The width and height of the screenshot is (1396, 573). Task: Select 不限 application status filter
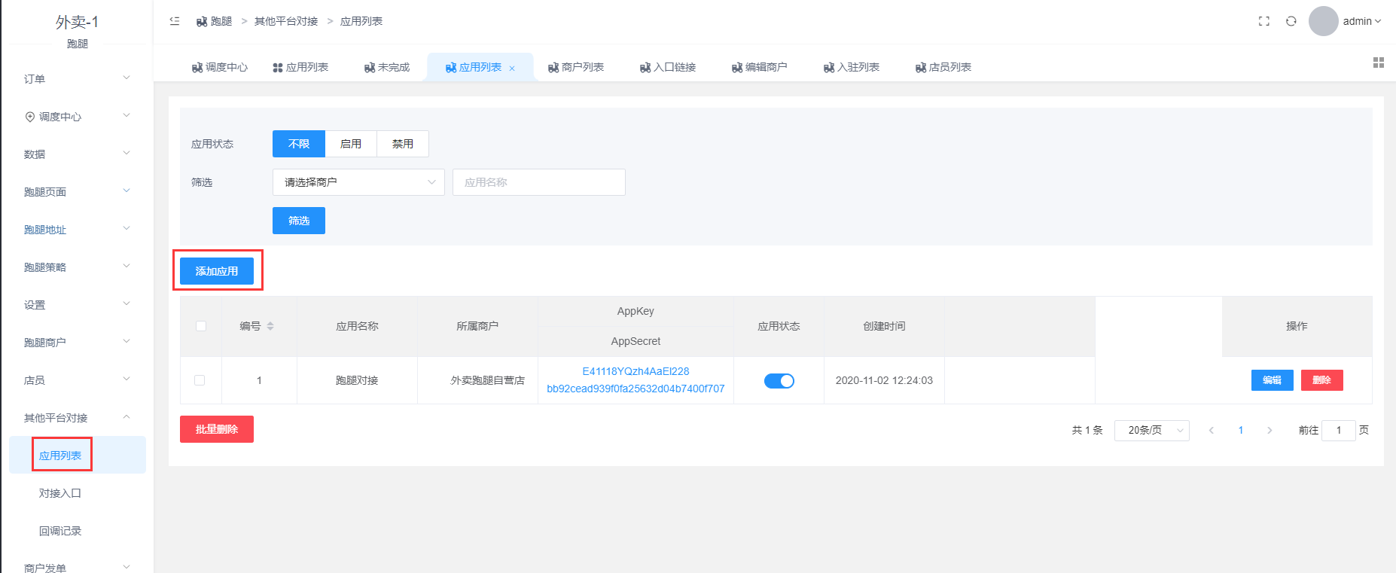pos(299,144)
